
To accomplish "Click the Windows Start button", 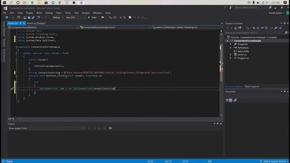I will pyautogui.click(x=5, y=3).
